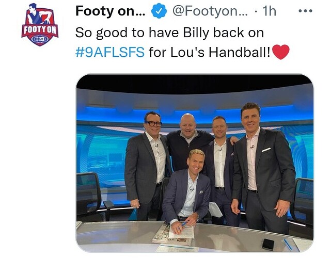Click the text "for Lou's Handball!"

pos(210,52)
